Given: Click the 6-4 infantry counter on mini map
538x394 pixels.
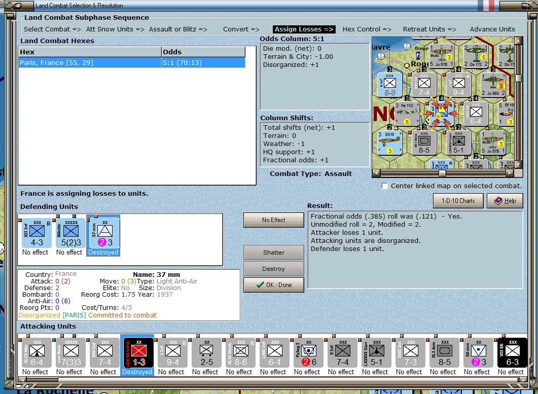Looking at the screenshot, I should click(x=476, y=114).
